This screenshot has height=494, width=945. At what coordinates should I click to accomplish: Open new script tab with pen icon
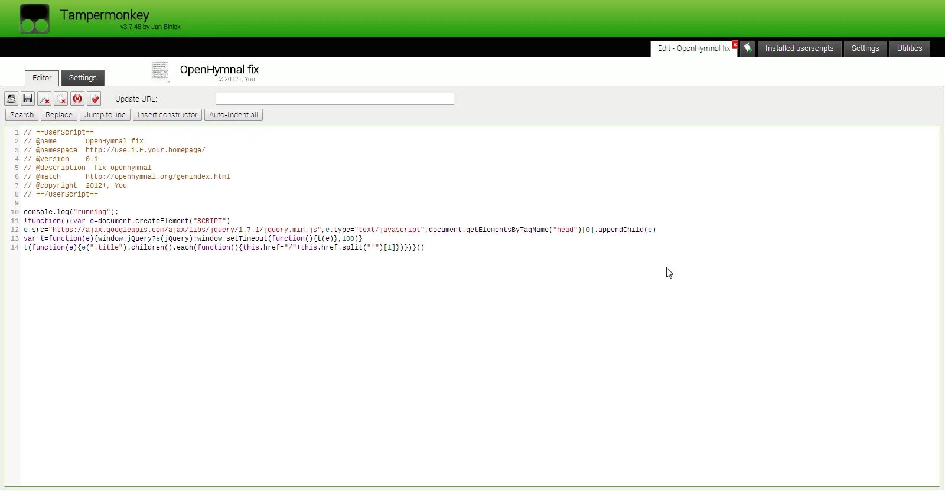748,48
